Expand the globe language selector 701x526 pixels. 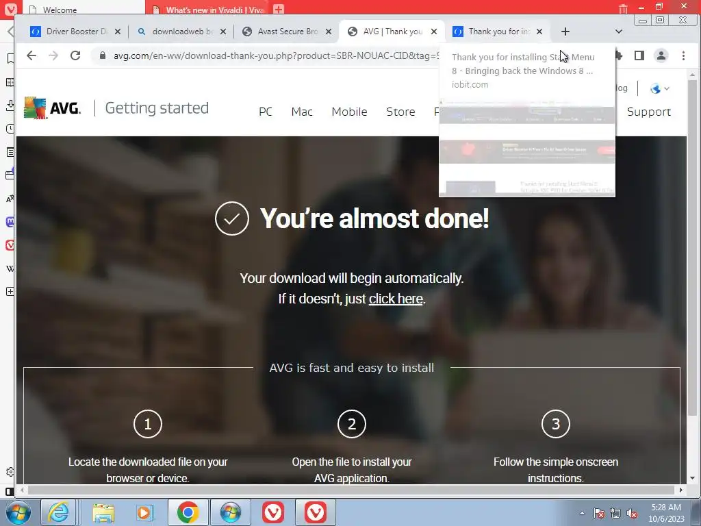tap(659, 88)
